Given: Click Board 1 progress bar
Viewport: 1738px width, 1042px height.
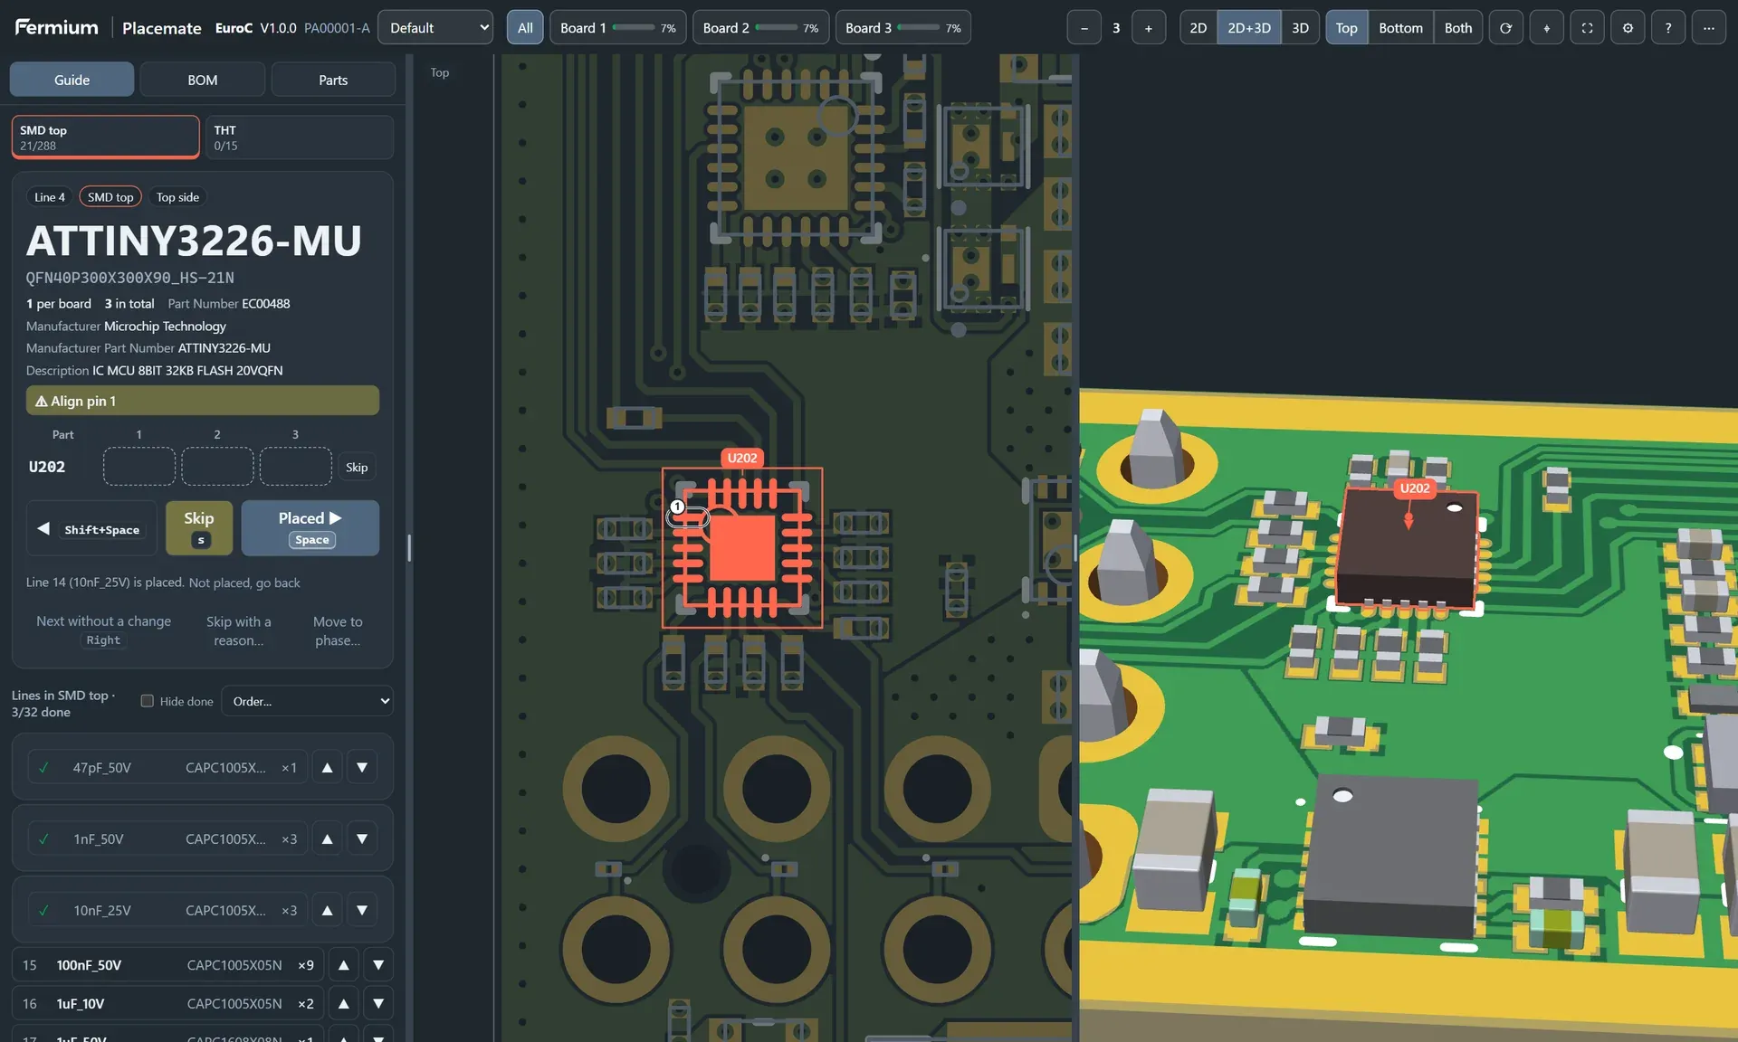Looking at the screenshot, I should [634, 28].
